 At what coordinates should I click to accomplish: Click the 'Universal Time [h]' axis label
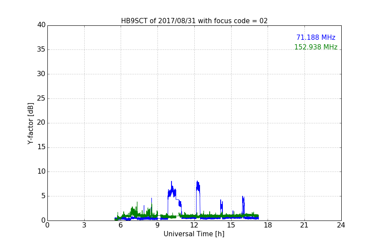(194, 234)
